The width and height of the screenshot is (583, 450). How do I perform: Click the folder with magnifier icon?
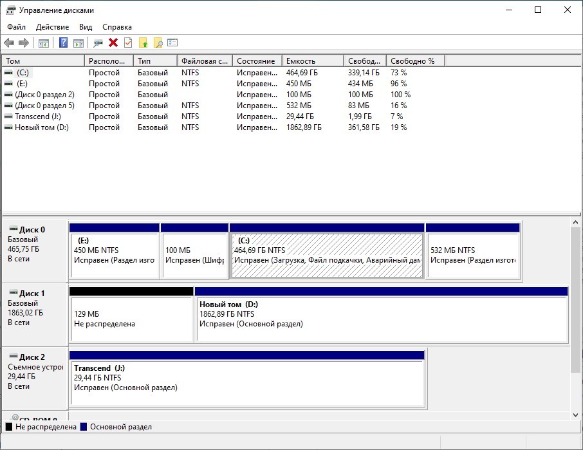pos(158,42)
